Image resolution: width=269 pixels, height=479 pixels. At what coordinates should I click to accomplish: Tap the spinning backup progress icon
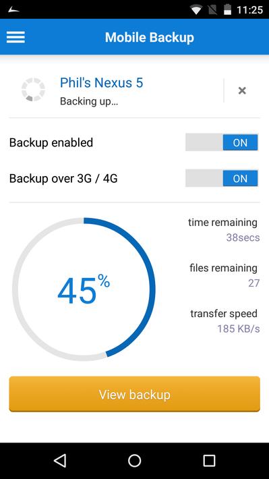point(33,90)
